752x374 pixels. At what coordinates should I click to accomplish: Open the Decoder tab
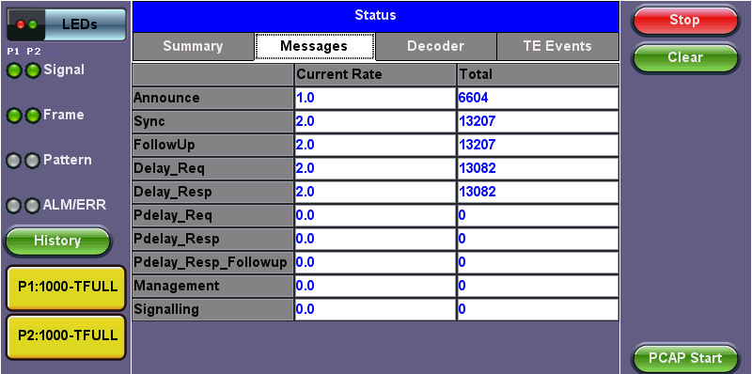pos(435,46)
